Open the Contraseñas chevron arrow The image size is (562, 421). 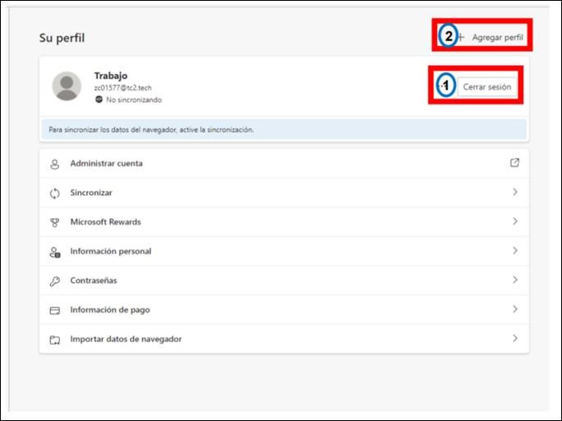click(514, 280)
